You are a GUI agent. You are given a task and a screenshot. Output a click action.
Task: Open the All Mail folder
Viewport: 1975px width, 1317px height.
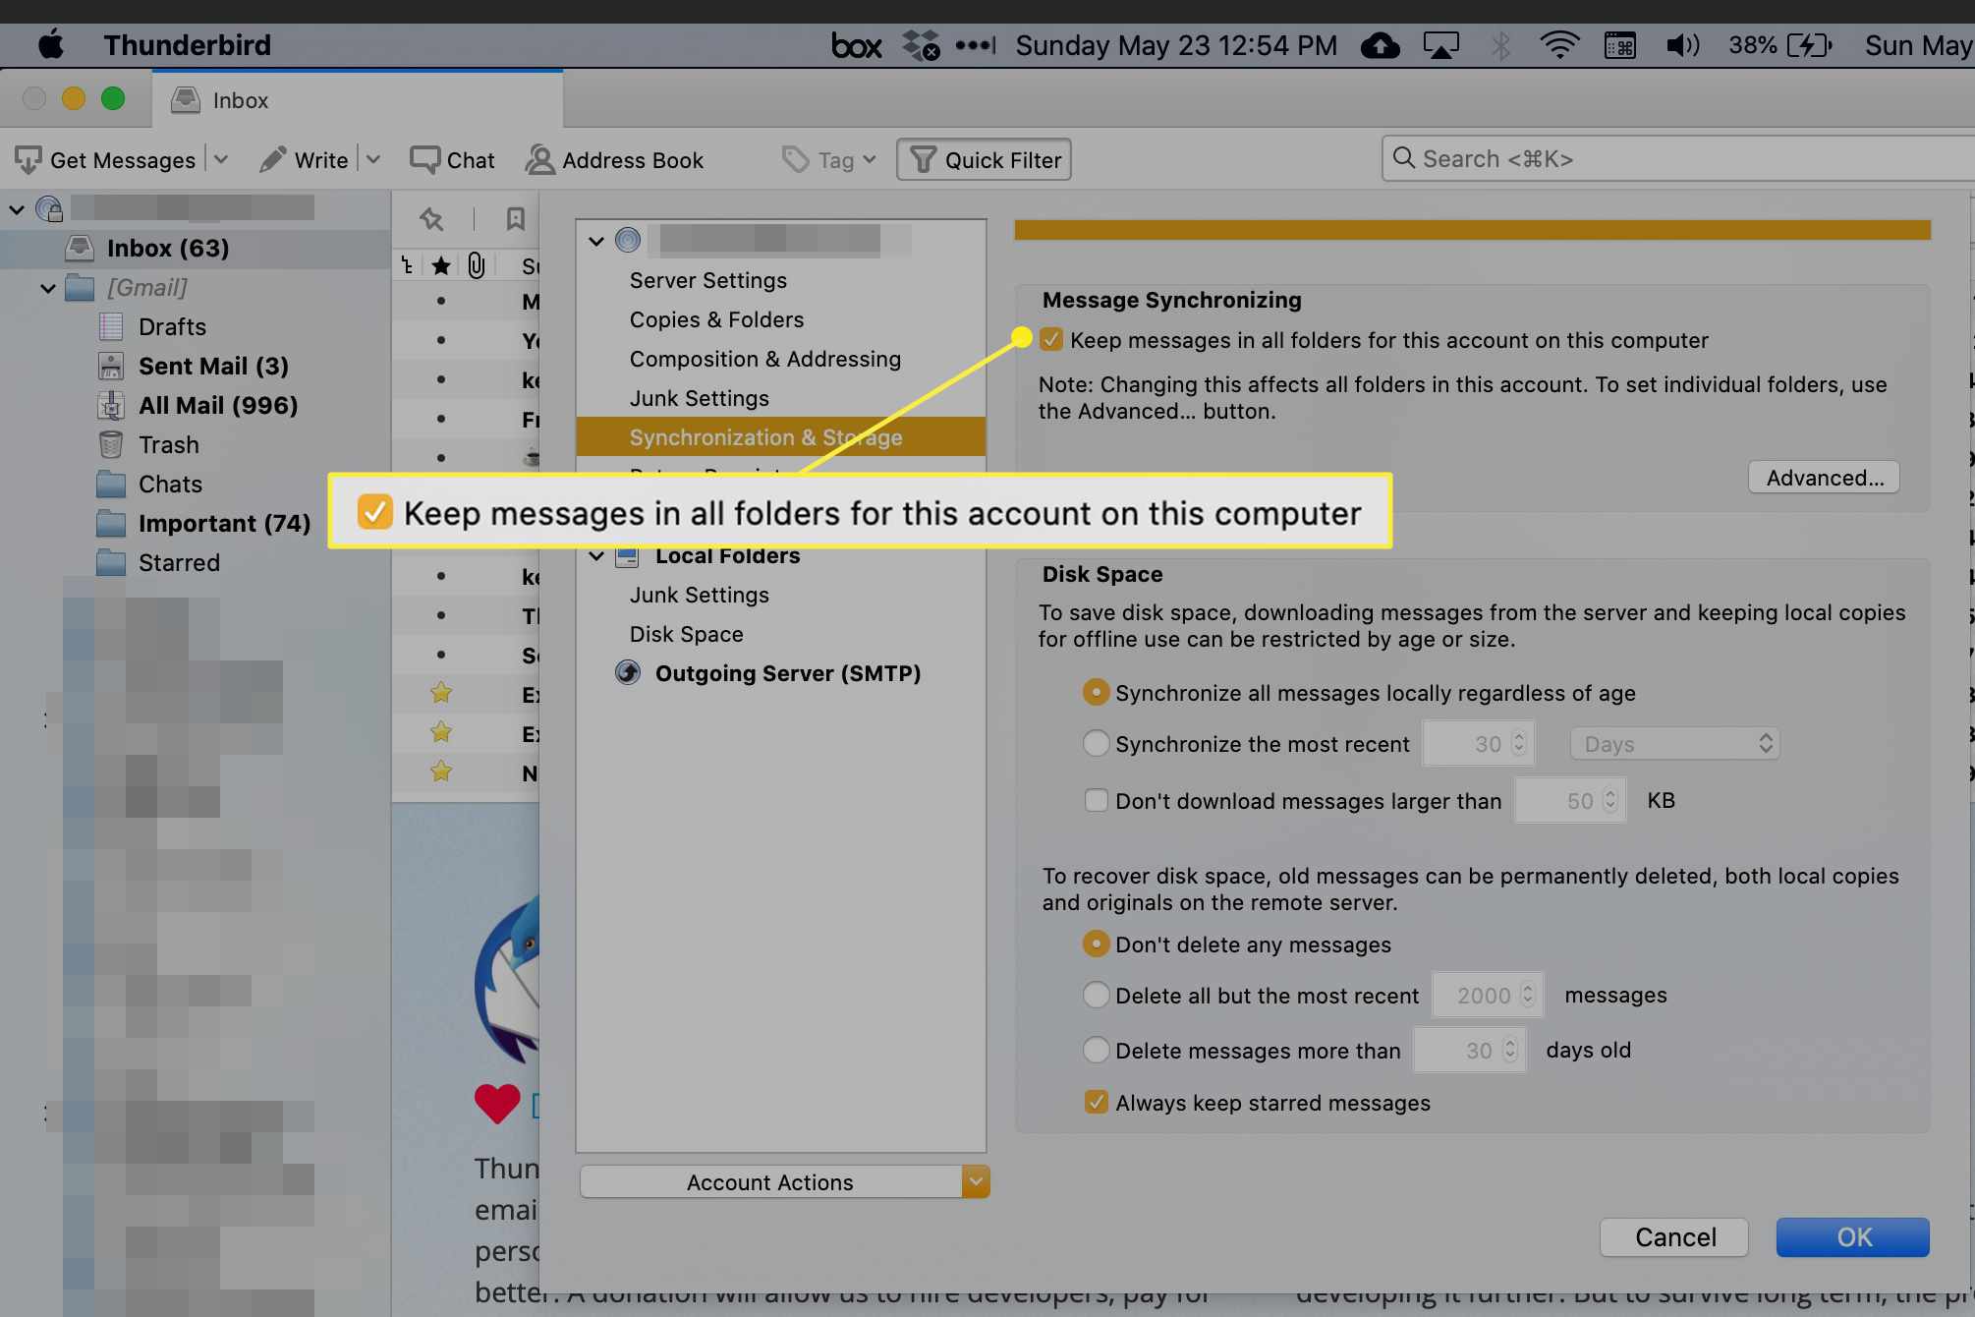pyautogui.click(x=218, y=405)
